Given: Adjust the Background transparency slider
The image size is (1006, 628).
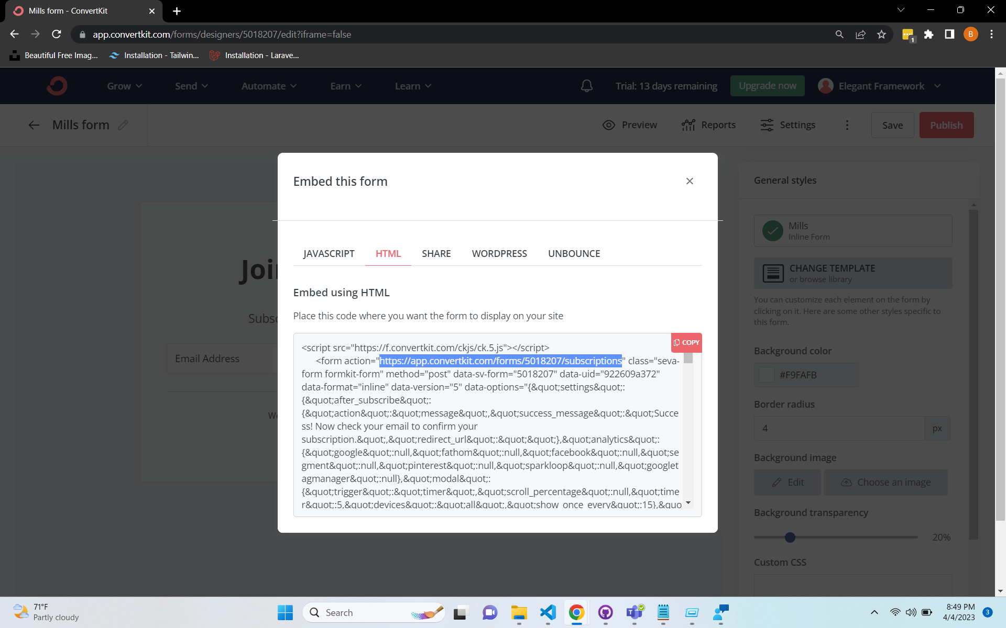Looking at the screenshot, I should (790, 537).
